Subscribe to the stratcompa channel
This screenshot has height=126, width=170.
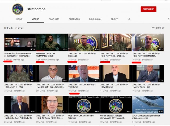[148, 9]
